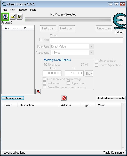Toggle the Hex checkbox

coord(41,40)
